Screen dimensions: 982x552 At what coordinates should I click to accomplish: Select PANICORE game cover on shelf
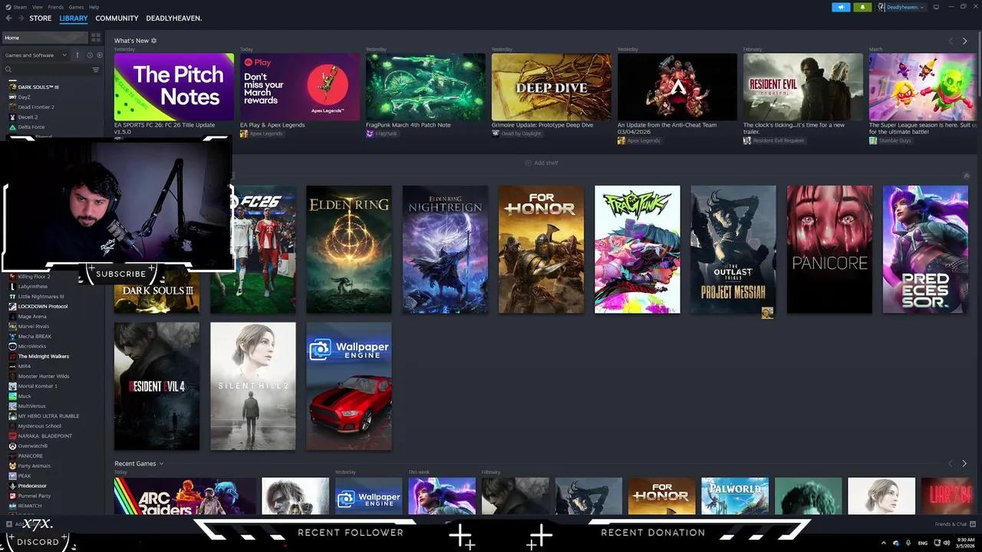click(x=829, y=249)
